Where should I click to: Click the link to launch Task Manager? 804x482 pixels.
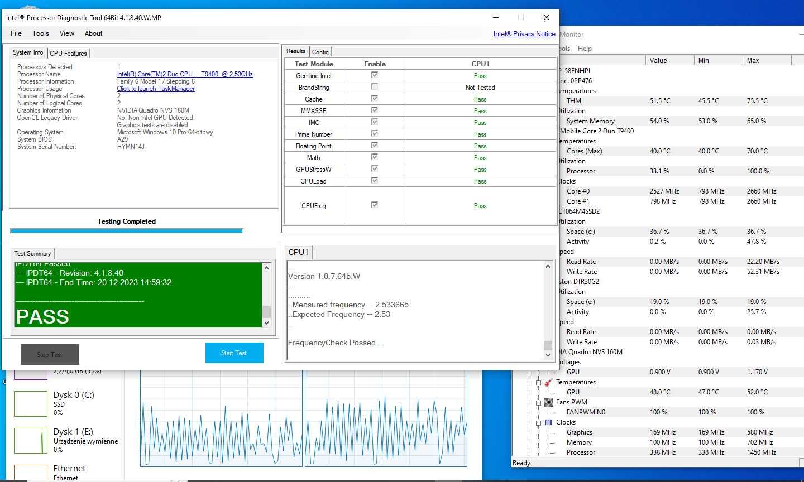click(x=156, y=89)
